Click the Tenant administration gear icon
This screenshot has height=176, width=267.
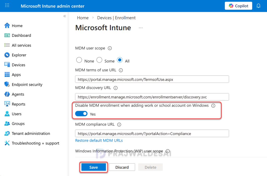[7, 133]
